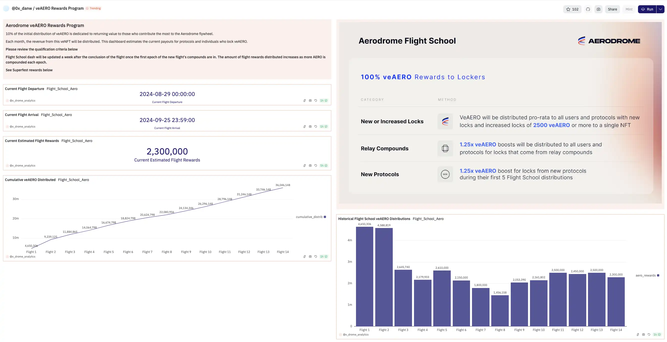Click 1h status badge on Flight Departure widget
This screenshot has height=342, width=667.
324,101
